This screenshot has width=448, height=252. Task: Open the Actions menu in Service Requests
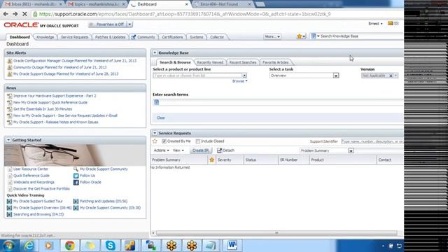[162, 150]
